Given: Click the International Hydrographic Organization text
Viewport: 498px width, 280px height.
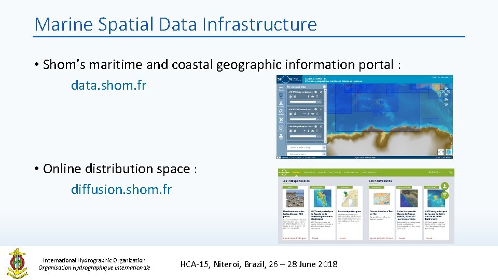Looking at the screenshot, I should (94, 260).
